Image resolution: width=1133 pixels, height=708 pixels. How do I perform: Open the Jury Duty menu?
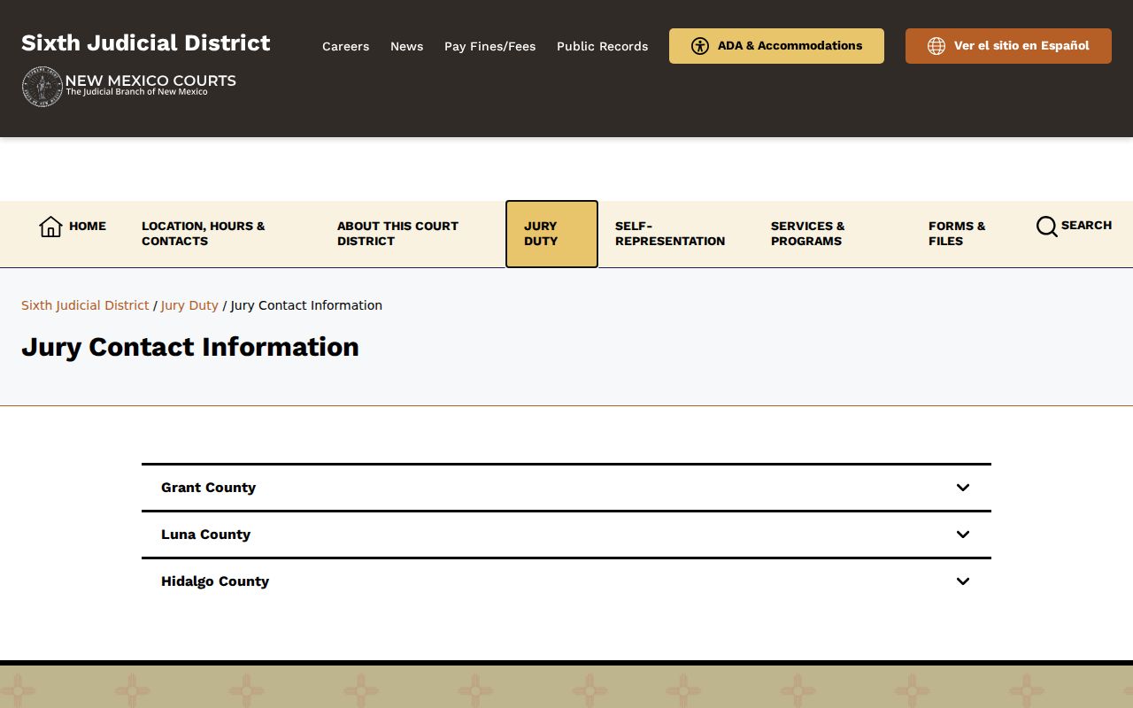click(551, 234)
